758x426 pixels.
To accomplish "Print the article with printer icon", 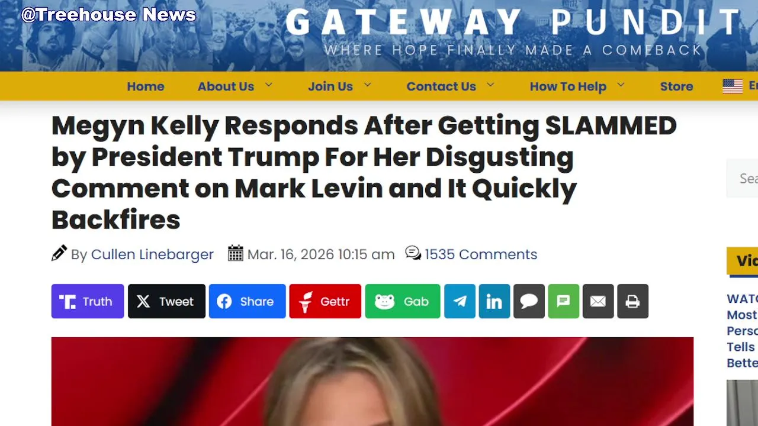I will 633,301.
